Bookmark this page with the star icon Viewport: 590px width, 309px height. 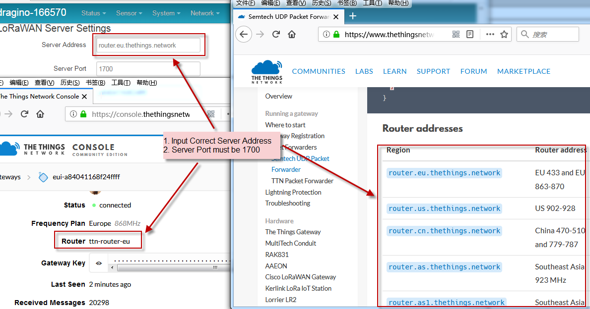pyautogui.click(x=504, y=34)
